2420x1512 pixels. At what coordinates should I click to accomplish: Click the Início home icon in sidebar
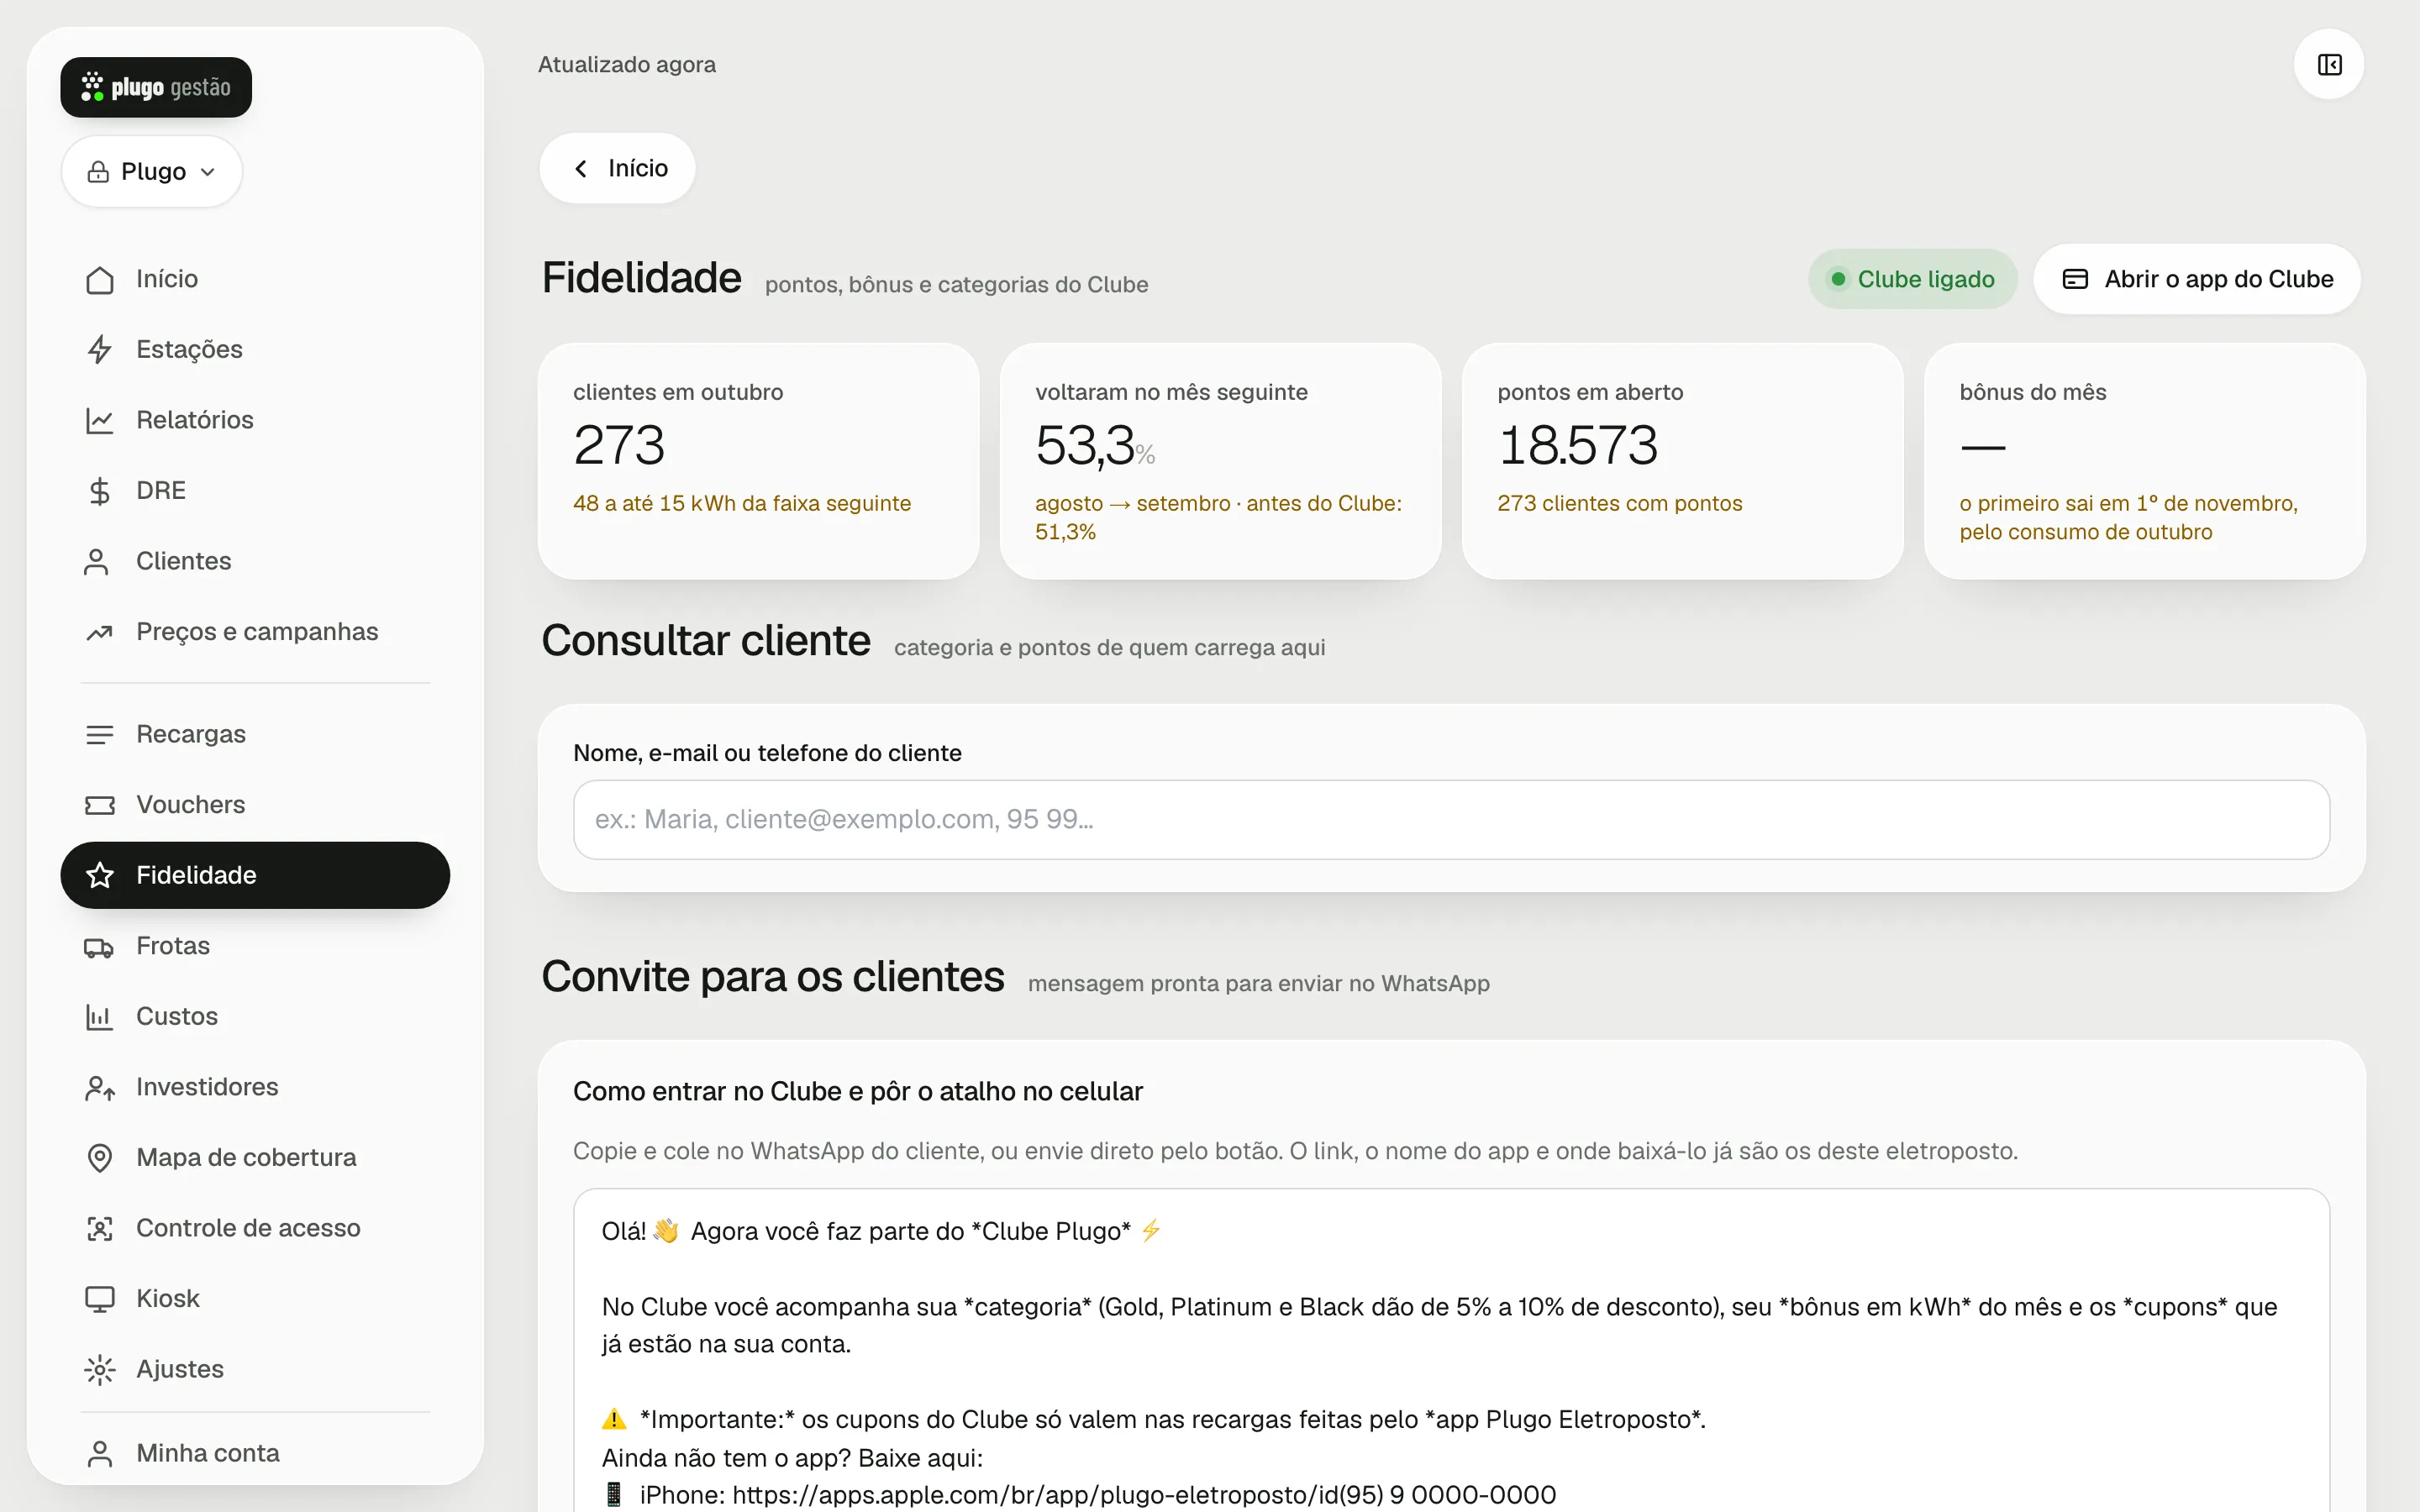(x=99, y=280)
